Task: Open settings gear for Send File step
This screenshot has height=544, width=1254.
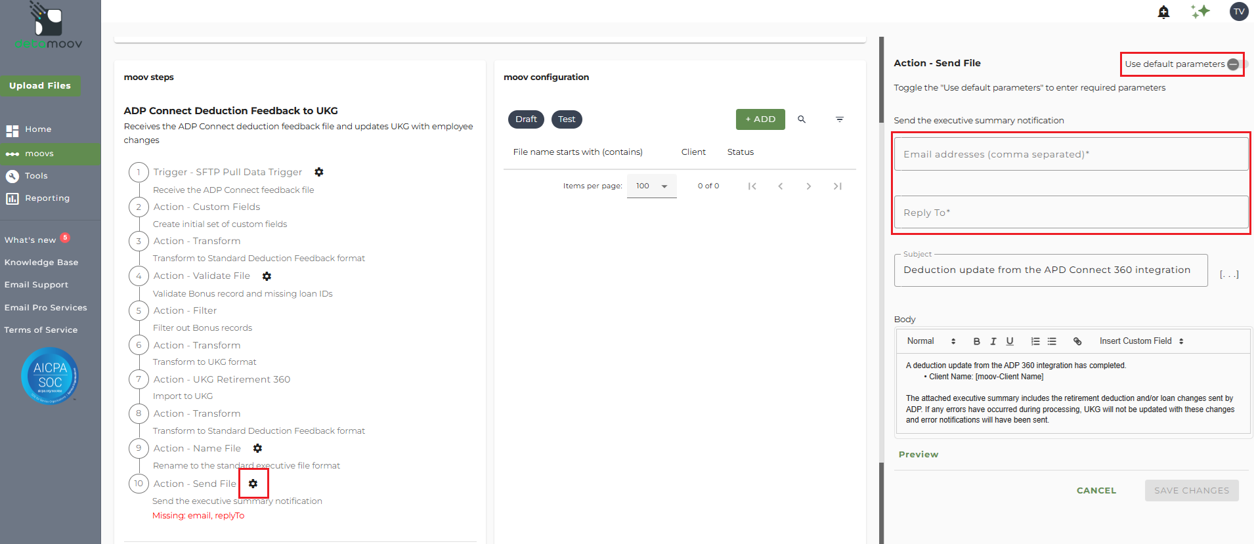Action: pos(253,484)
